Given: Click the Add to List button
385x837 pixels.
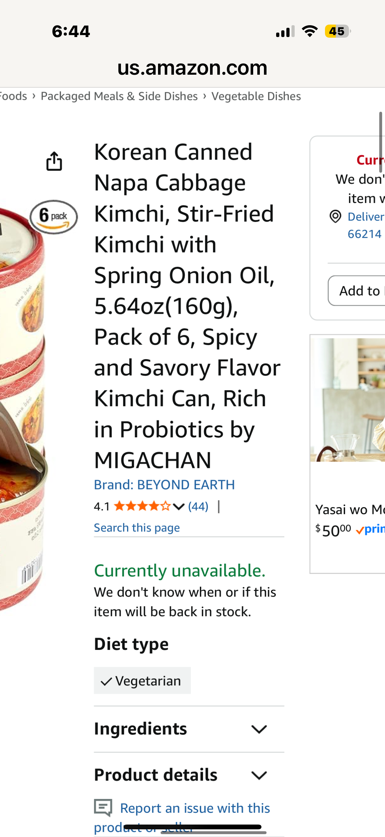Looking at the screenshot, I should coord(357,291).
